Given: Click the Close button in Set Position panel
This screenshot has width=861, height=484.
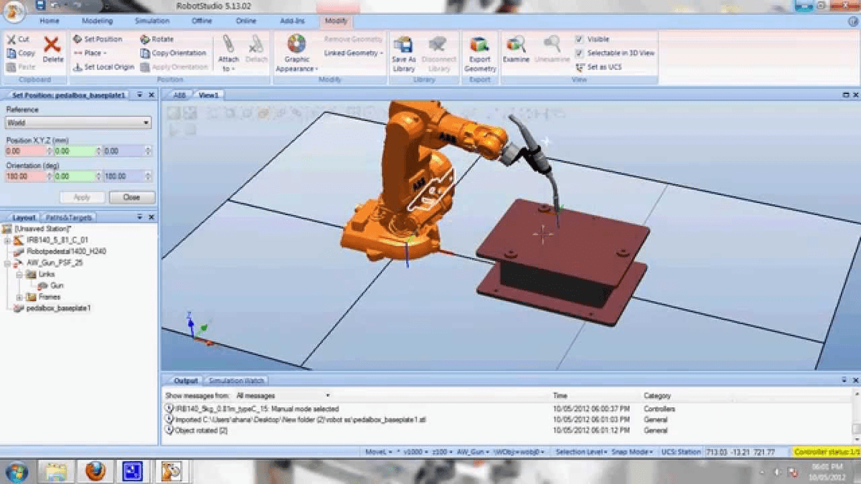Looking at the screenshot, I should coord(131,197).
